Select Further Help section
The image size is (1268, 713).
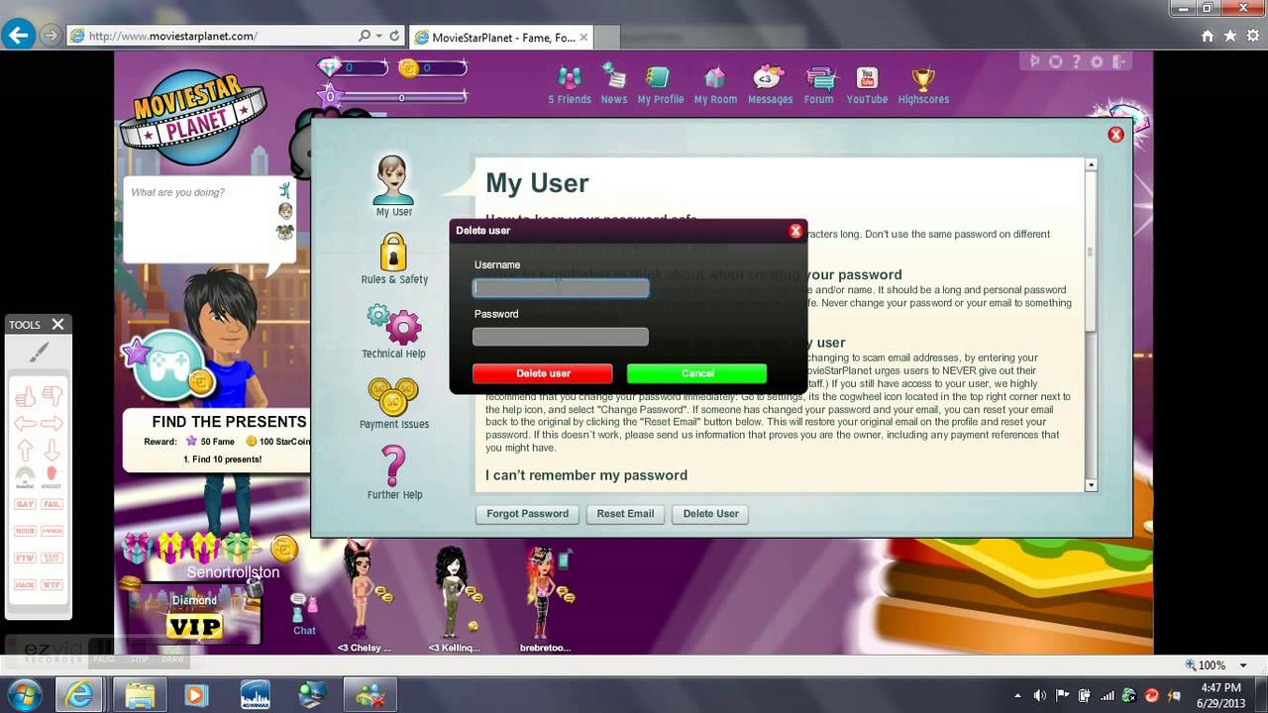394,473
